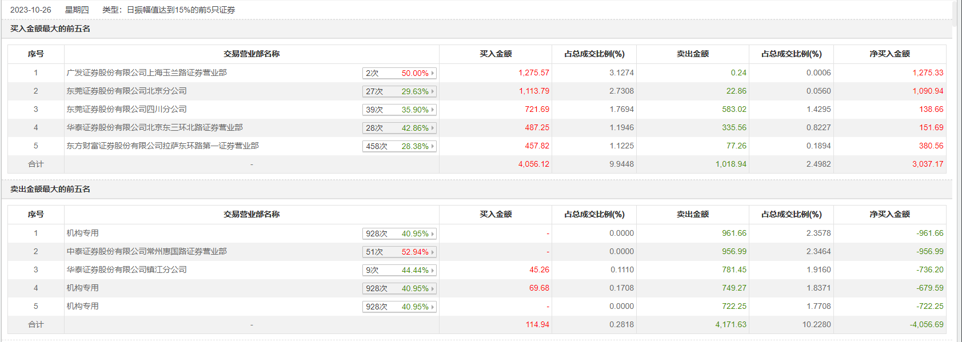Click 华泰证券镇江分公司 broker name
Viewport: 962px width, 342px height.
coord(126,269)
